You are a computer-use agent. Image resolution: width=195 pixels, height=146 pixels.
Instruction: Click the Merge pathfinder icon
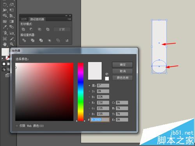(x=41, y=40)
